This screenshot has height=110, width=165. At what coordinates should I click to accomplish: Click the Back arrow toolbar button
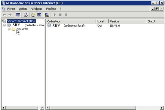point(4,15)
